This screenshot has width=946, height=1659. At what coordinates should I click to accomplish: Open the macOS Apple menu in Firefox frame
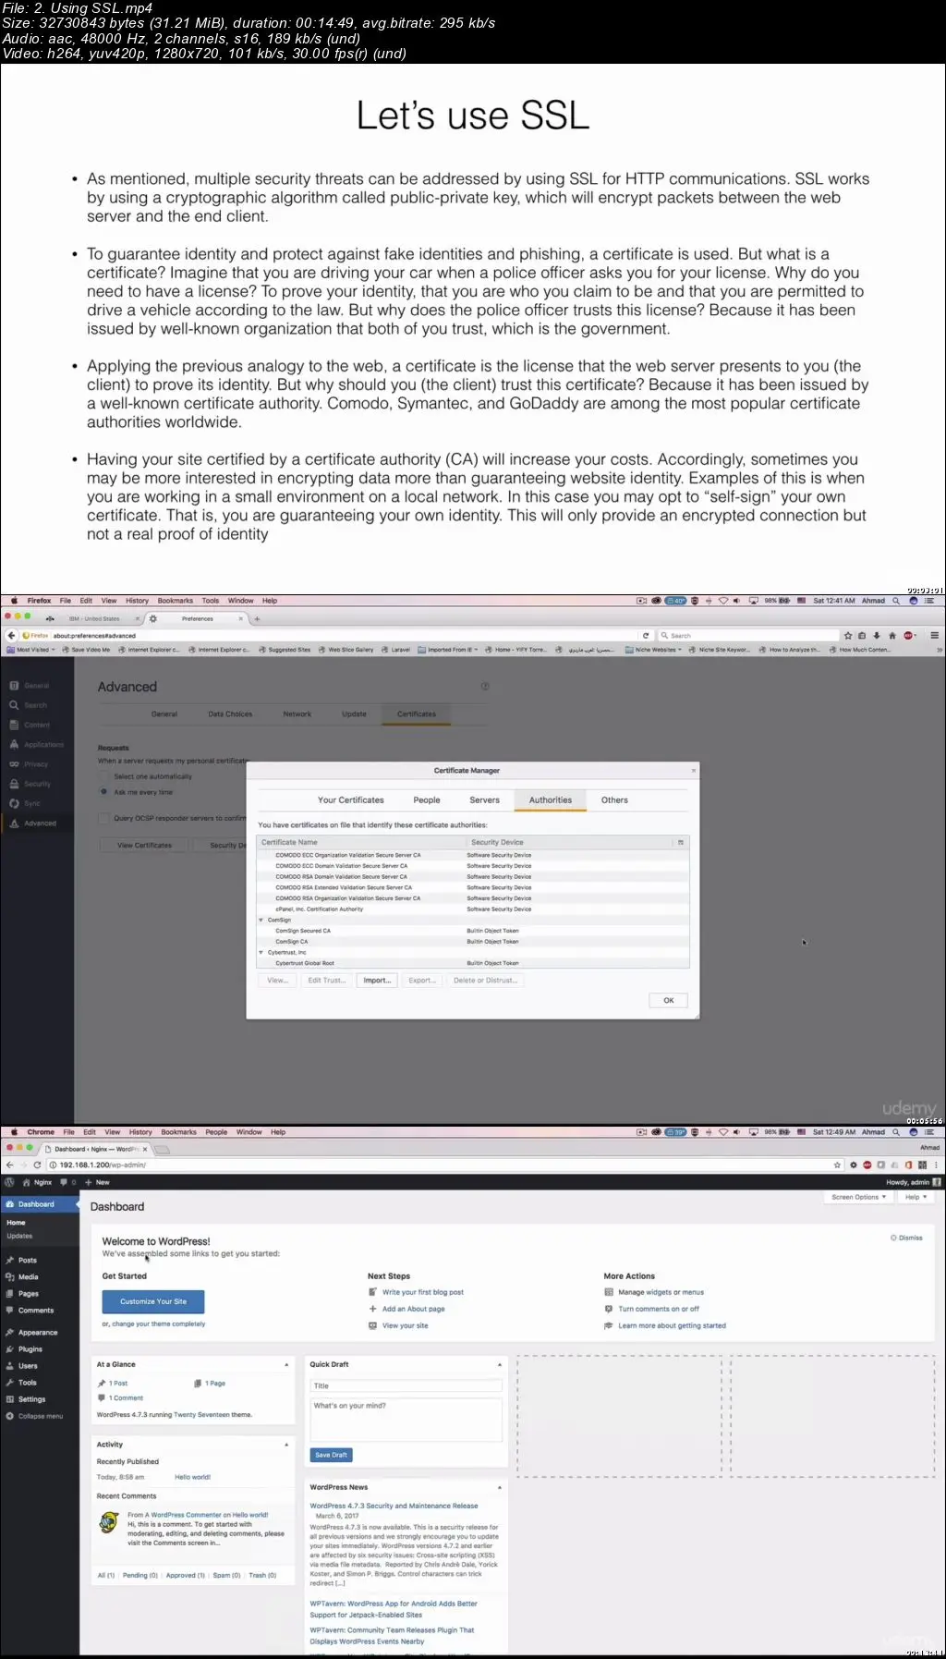point(14,601)
